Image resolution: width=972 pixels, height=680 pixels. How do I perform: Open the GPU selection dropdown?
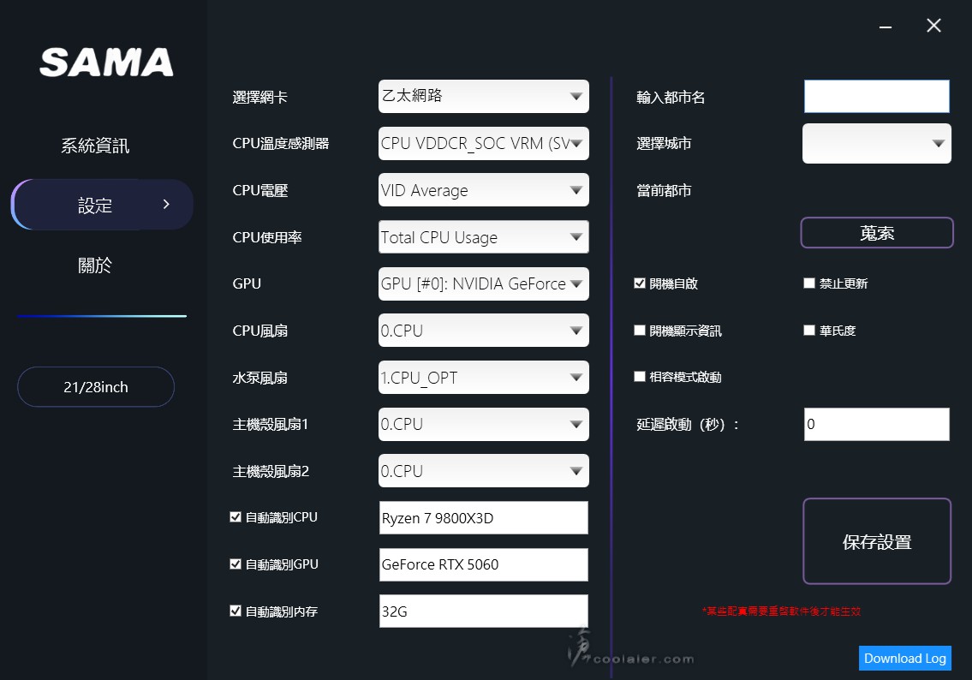point(484,283)
